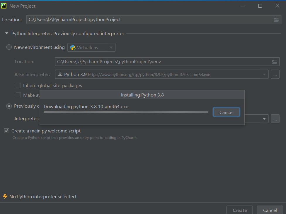This screenshot has width=286, height=214.
Task: Click 'Create a Python script that provides' hint
Action: tap(75, 138)
